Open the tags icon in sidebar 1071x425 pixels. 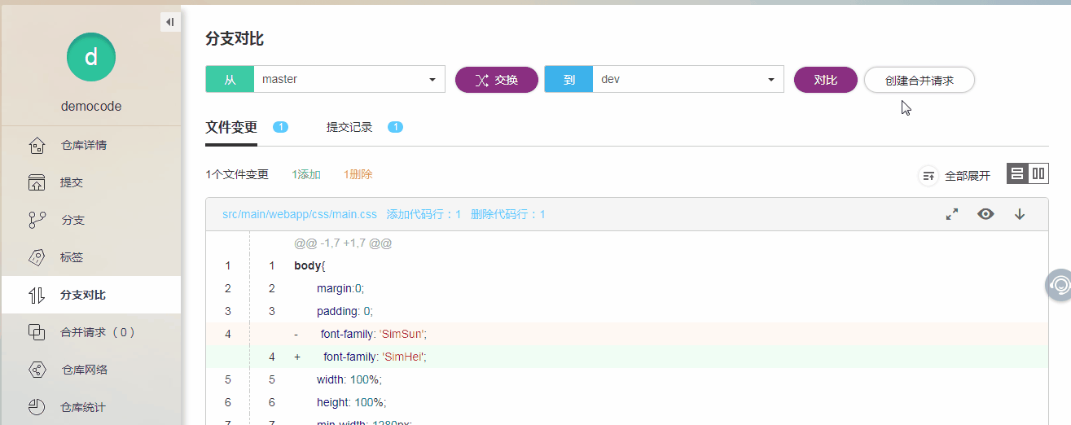tap(37, 257)
